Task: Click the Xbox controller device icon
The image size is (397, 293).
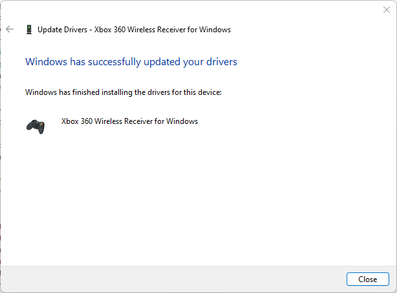Action: pos(36,126)
